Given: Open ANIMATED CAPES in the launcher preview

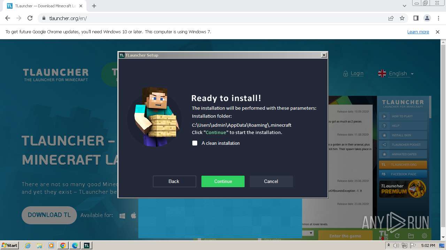Looking at the screenshot, I should [403, 154].
